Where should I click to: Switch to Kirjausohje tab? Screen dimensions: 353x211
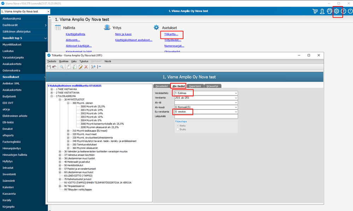pyautogui.click(x=212, y=86)
